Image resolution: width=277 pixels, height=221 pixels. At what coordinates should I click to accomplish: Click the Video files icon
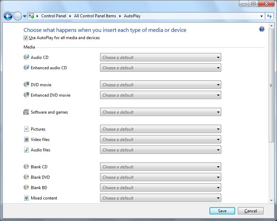coord(26,139)
